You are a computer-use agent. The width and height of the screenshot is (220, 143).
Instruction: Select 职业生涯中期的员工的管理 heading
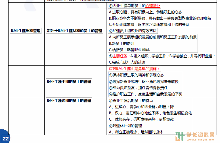point(69,81)
